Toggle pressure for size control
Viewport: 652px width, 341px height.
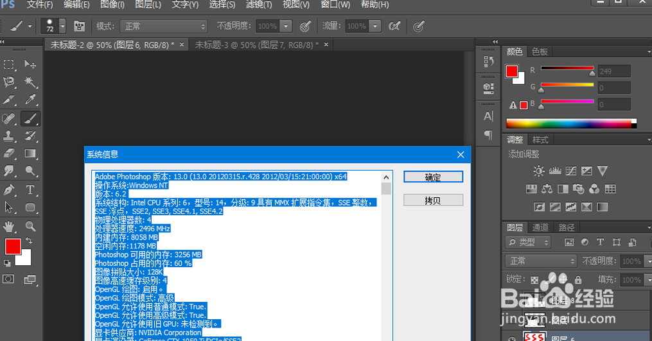coord(419,26)
